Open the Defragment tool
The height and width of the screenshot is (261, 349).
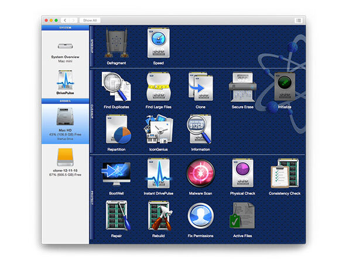(116, 46)
